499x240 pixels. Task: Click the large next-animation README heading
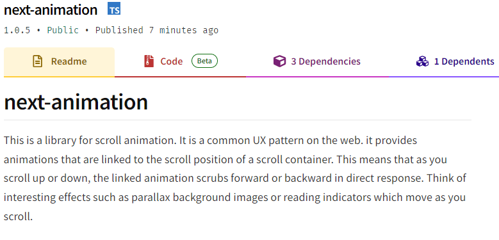pyautogui.click(x=76, y=102)
